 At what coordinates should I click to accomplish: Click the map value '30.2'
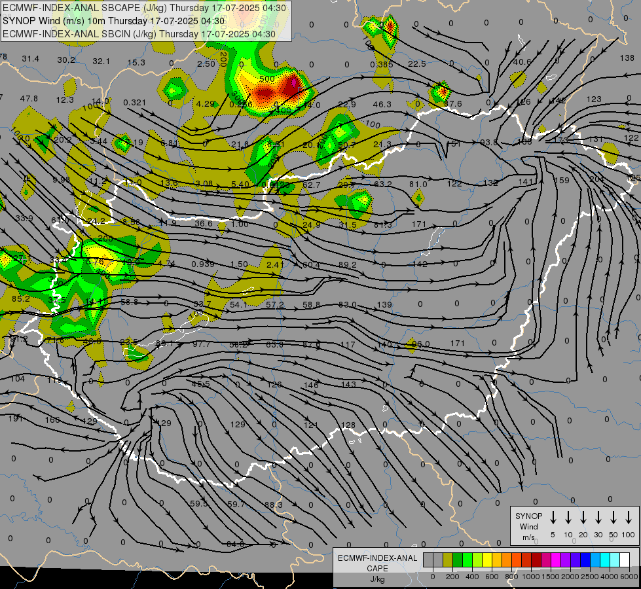[66, 60]
